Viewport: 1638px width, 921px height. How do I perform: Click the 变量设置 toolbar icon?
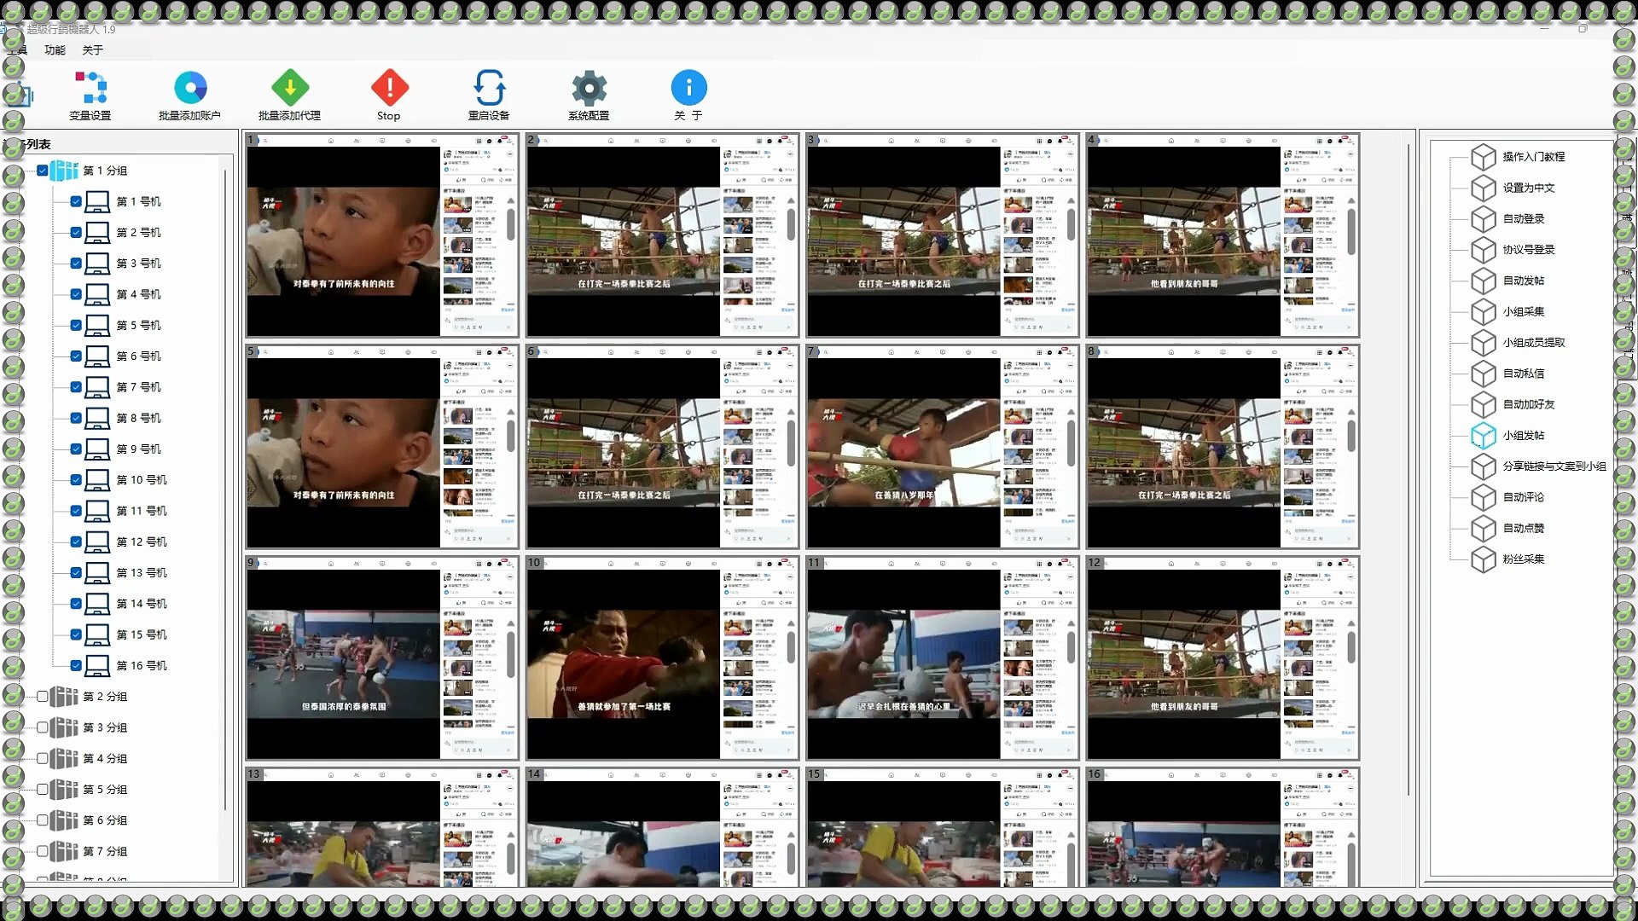(90, 88)
